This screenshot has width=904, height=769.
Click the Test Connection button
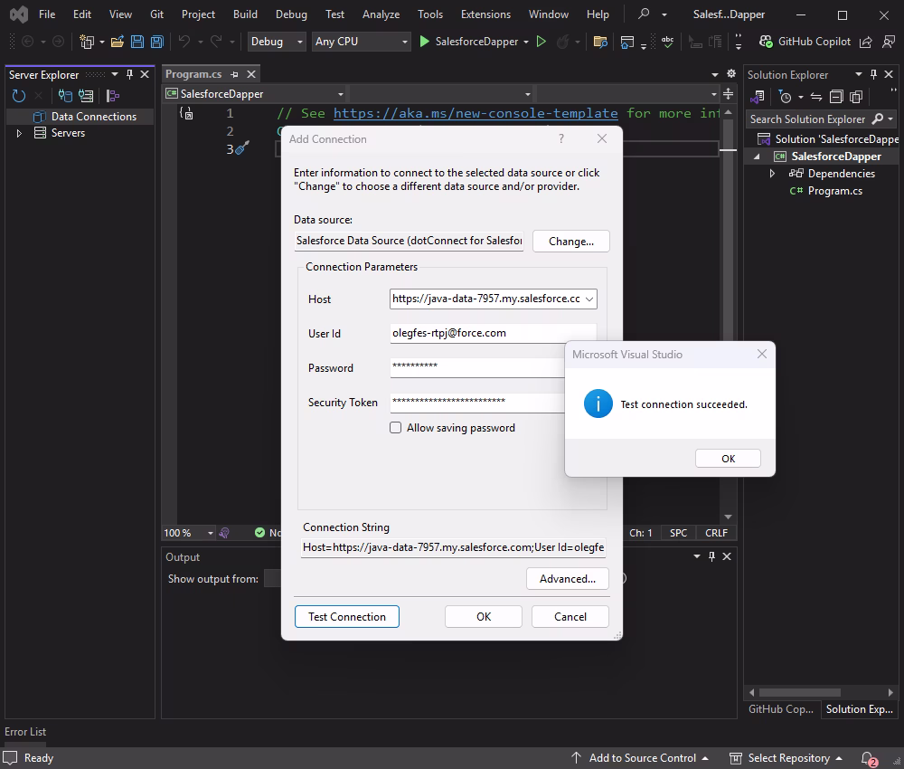[346, 616]
